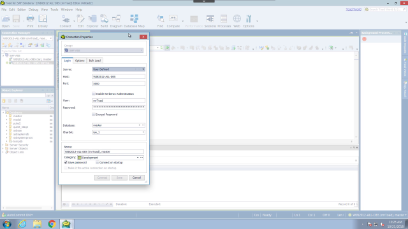
Task: Toggle Encrypt Password checkbox
Action: point(94,114)
